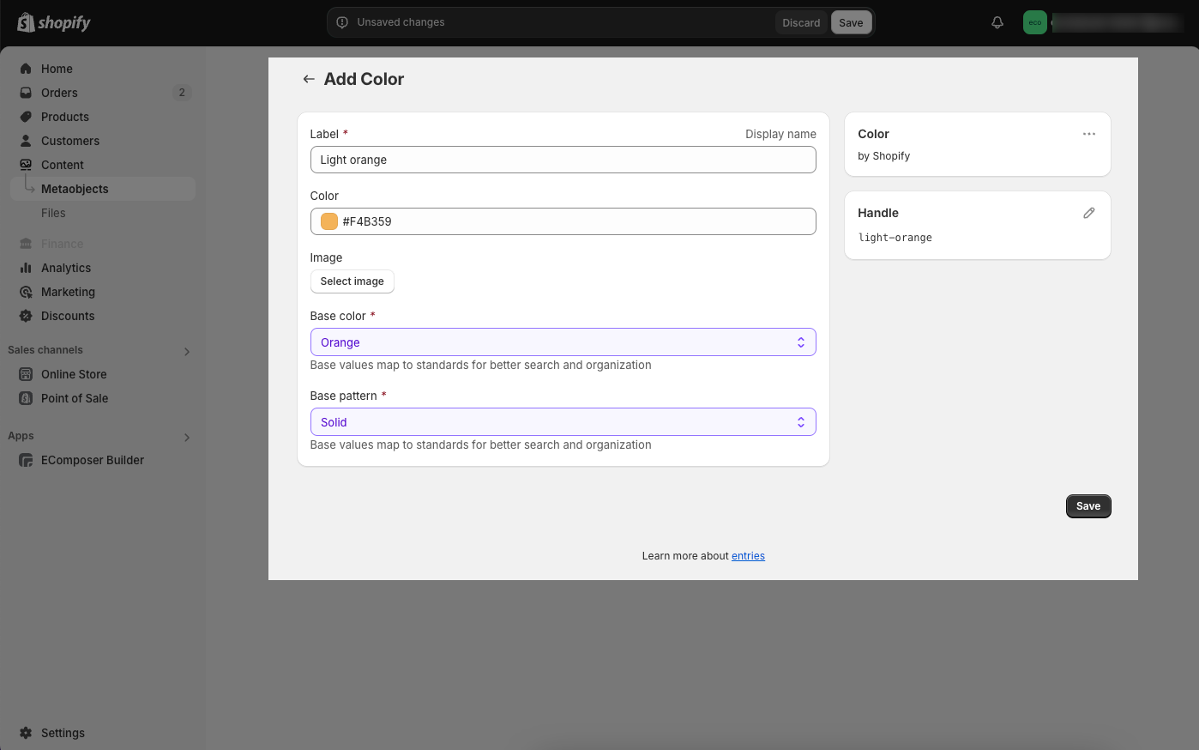
Task: Open the Content menu label
Action: [63, 165]
